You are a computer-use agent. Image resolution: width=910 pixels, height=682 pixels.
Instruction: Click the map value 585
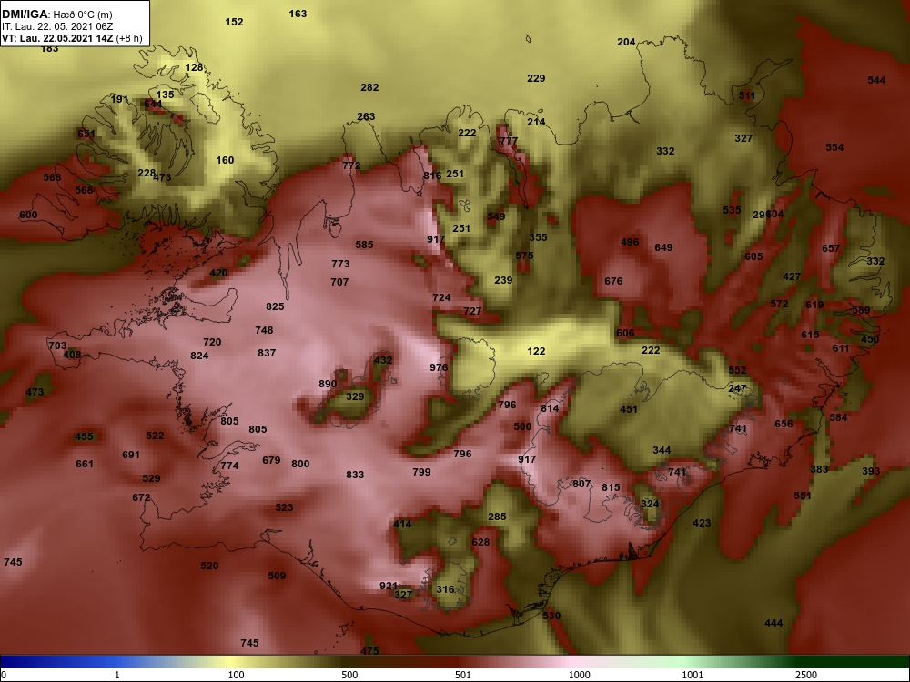[x=365, y=245]
